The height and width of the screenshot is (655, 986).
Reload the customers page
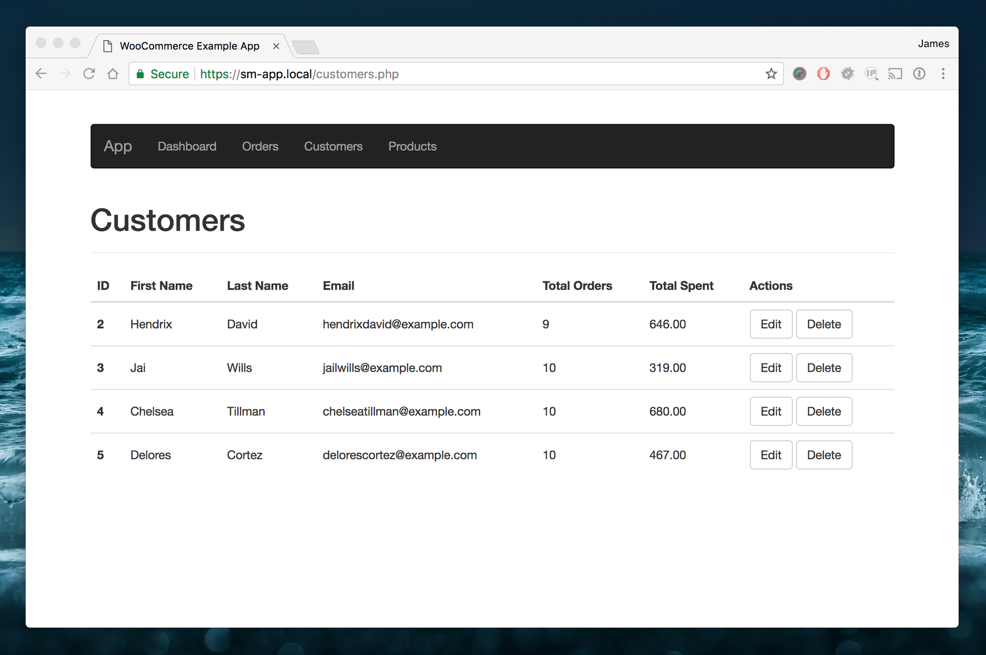[x=89, y=73]
